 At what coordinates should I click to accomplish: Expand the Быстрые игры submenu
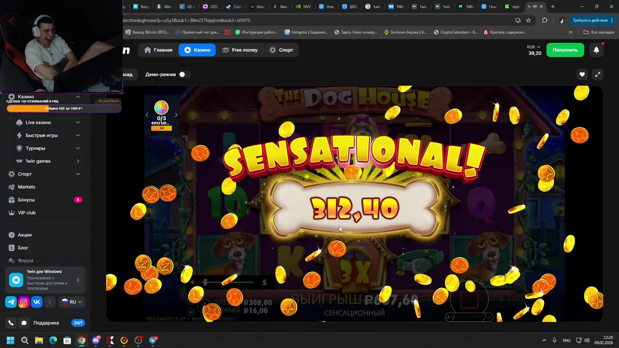point(78,135)
